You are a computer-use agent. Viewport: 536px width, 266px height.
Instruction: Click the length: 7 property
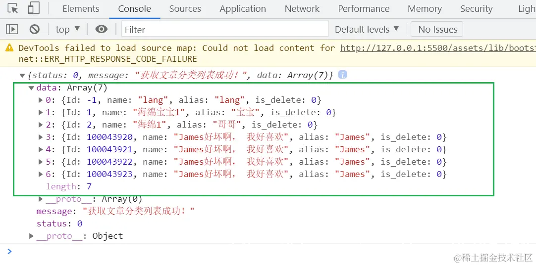(69, 186)
